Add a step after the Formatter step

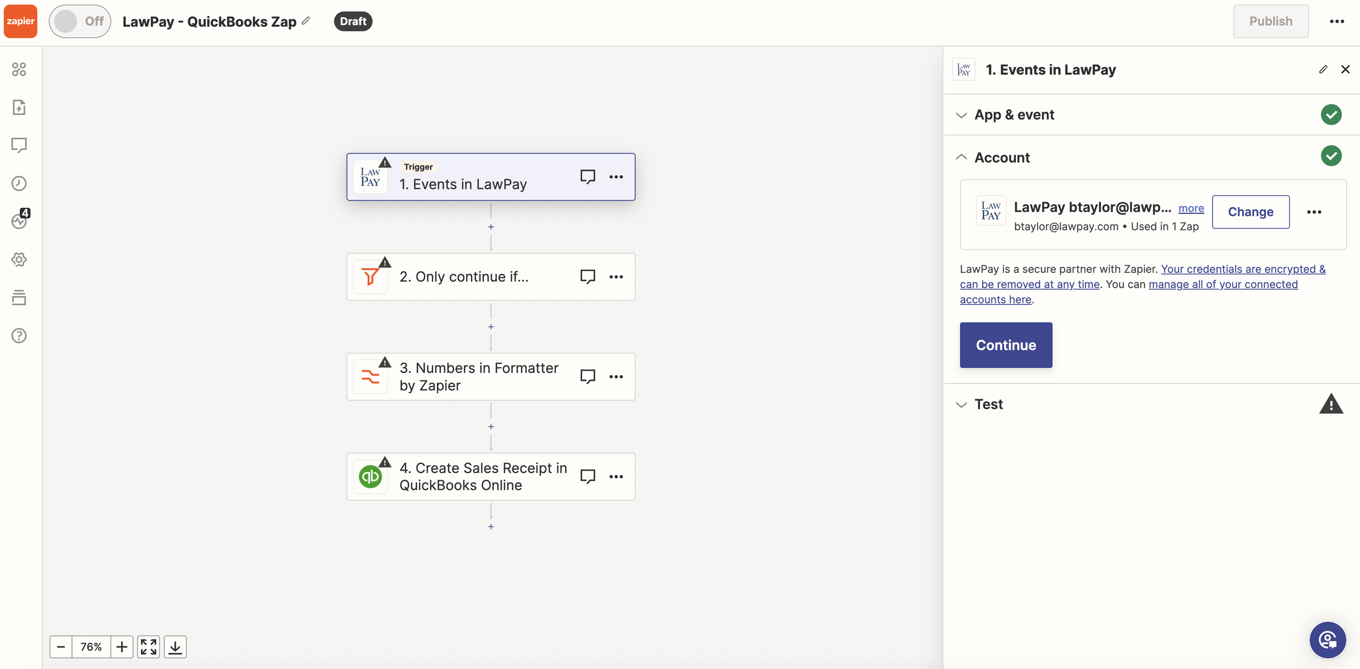pyautogui.click(x=491, y=427)
